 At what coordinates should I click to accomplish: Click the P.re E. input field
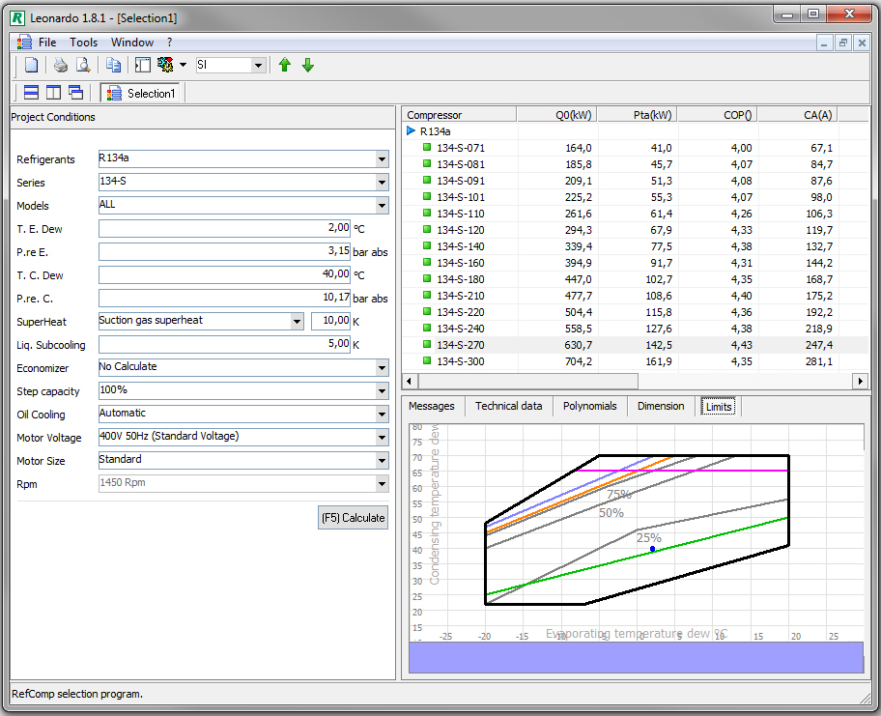(225, 251)
